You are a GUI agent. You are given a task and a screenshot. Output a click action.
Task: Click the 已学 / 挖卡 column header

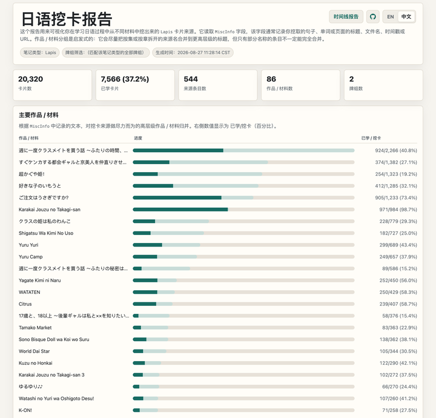[x=371, y=138]
